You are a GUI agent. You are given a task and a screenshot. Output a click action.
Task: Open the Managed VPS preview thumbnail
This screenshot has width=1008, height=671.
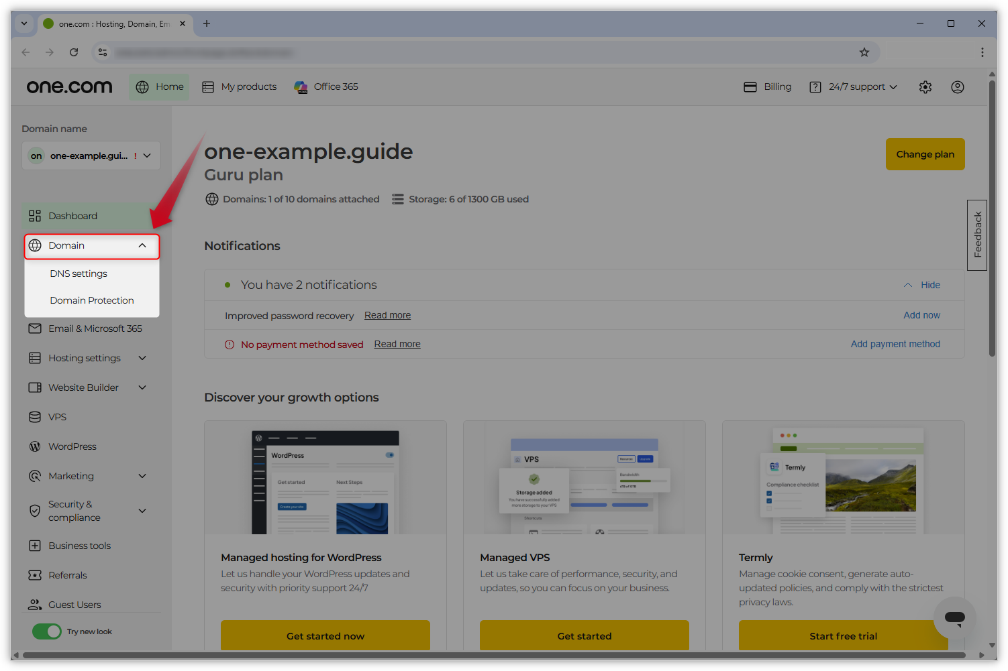point(585,477)
